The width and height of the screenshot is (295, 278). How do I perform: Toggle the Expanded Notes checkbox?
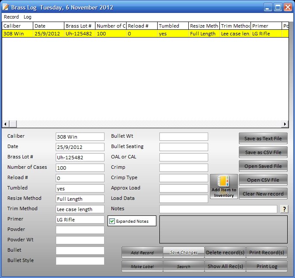click(x=112, y=221)
